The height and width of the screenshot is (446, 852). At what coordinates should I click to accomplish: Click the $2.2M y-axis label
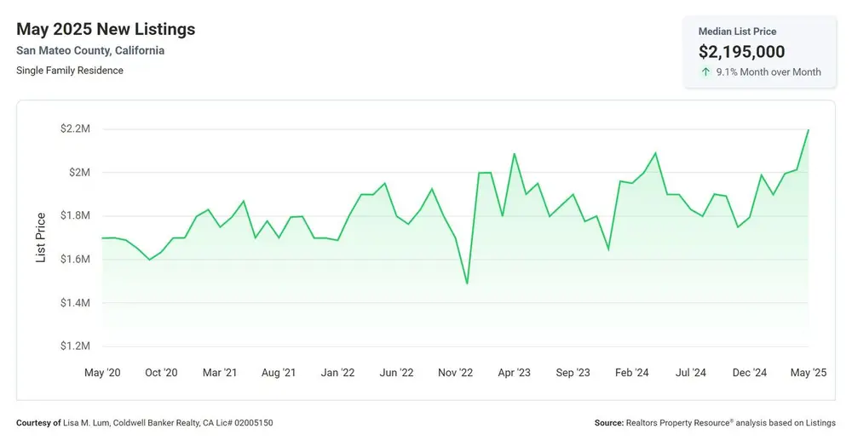click(75, 129)
